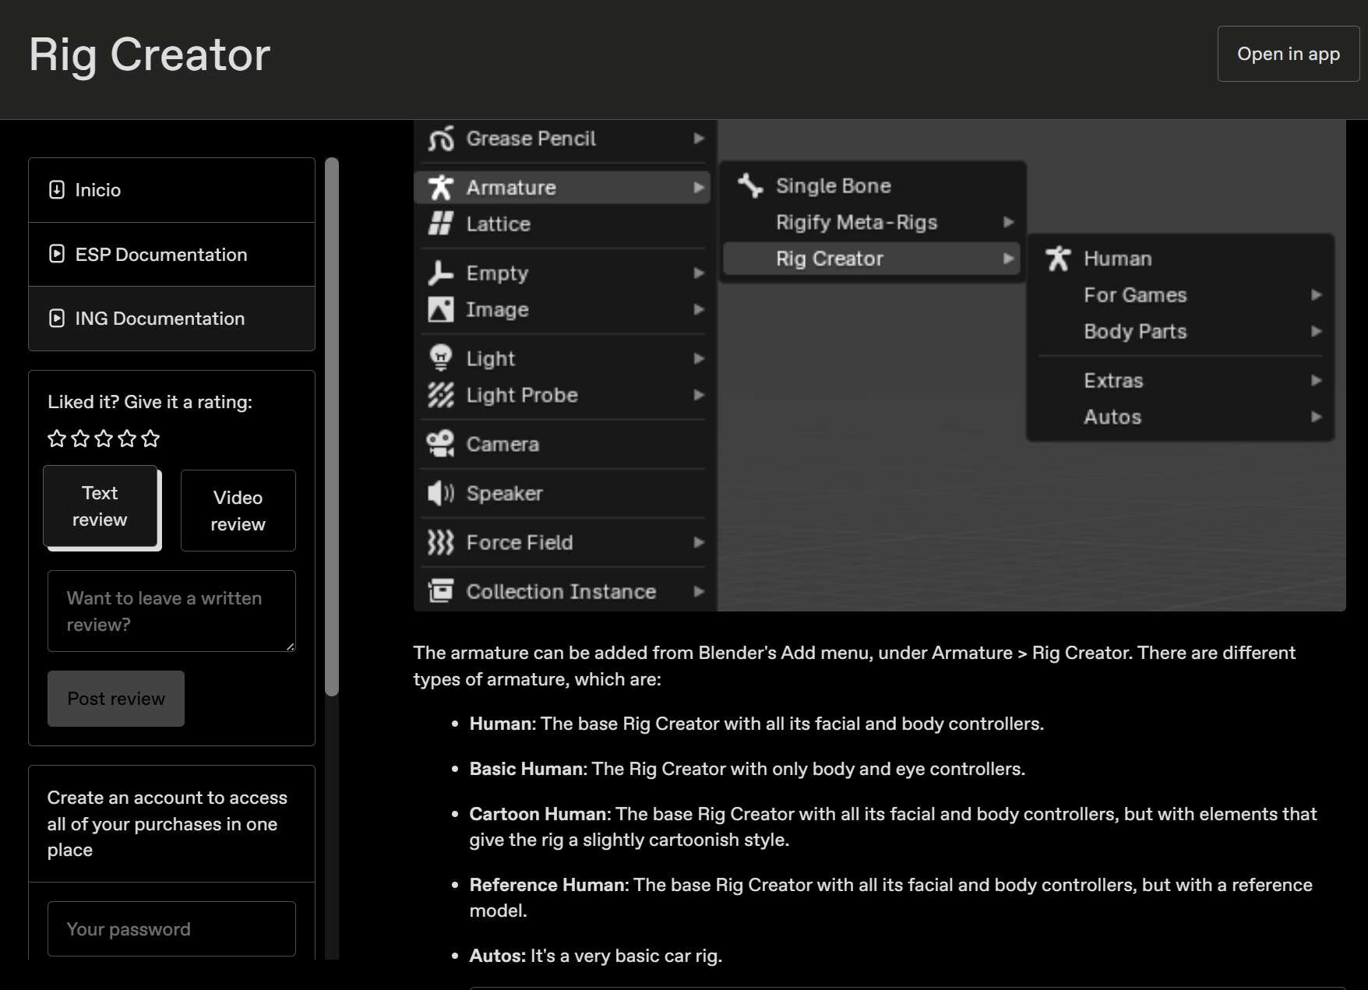Click the Empty axes icon
The height and width of the screenshot is (990, 1368).
coord(441,273)
